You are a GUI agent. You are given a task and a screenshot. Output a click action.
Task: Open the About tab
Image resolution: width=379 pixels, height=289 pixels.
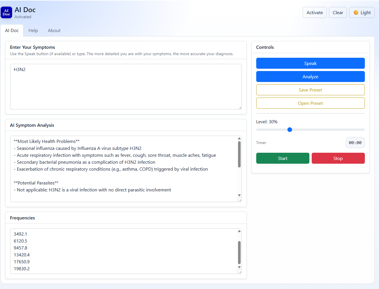click(54, 30)
